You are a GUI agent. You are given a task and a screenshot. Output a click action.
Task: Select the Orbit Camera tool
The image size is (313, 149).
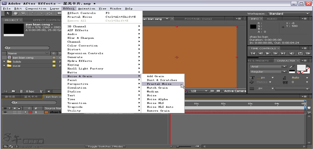click(x=41, y=13)
